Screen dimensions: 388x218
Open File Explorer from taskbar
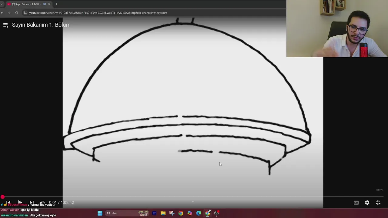point(163,213)
